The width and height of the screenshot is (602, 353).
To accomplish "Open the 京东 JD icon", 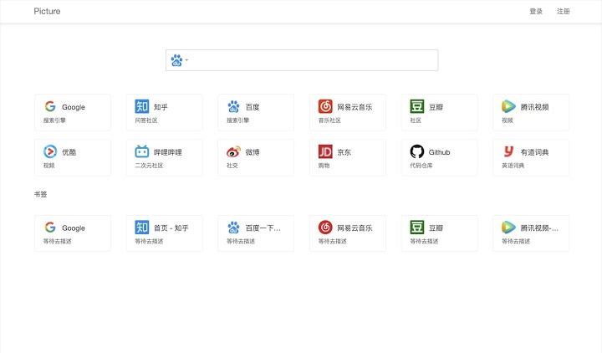I will 325,151.
